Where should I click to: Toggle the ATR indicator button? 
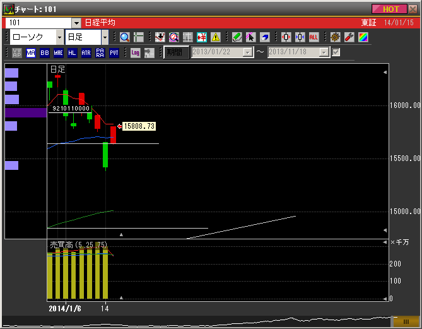point(86,52)
